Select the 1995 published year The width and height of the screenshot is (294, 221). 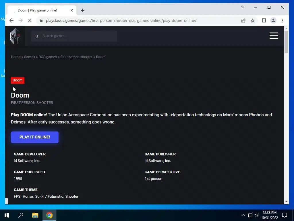tap(18, 178)
